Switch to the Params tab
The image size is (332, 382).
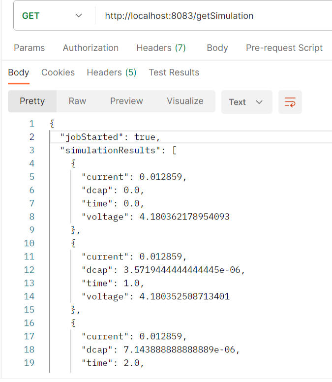[x=29, y=48]
